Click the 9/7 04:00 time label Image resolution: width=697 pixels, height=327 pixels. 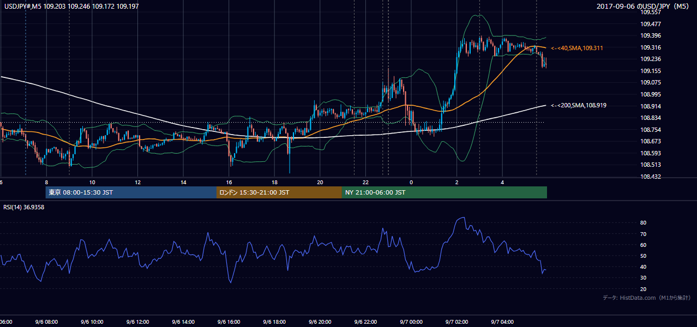coord(502,322)
